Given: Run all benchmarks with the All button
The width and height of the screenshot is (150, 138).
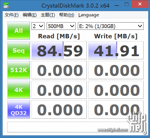Looking at the screenshot, I should (19, 30).
